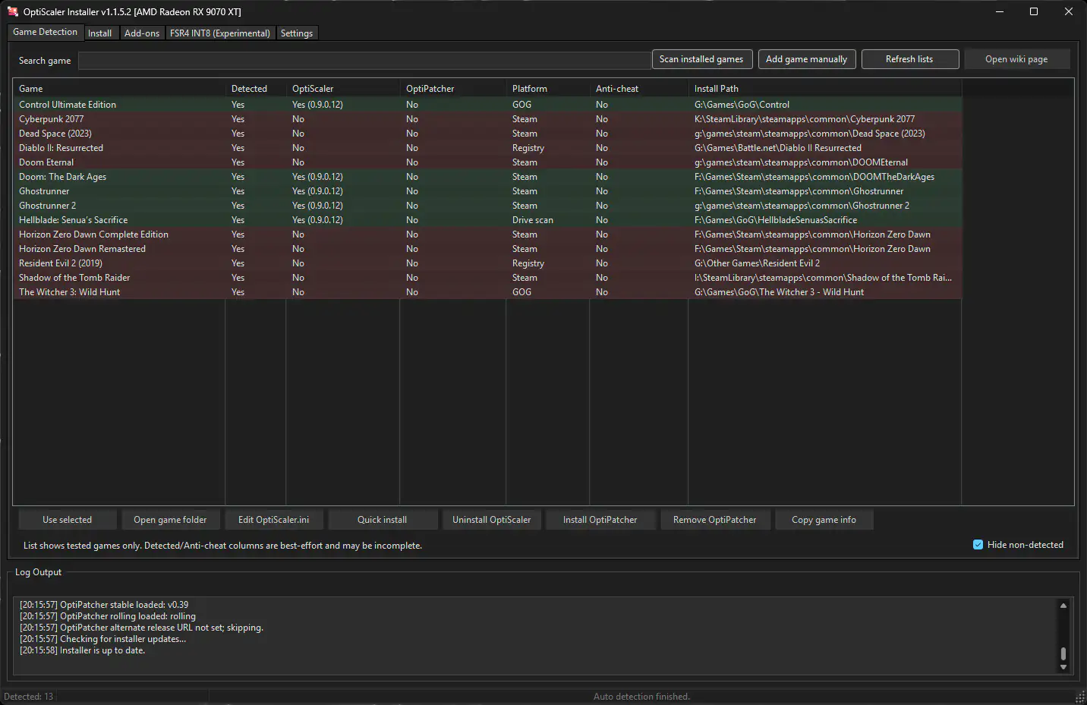Screen dimensions: 1087x705
Task: Click into the Search game field
Action: point(364,60)
